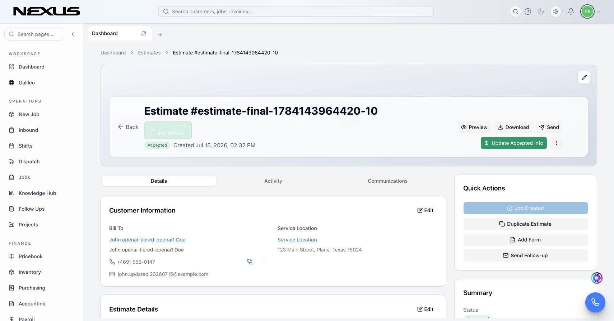The width and height of the screenshot is (614, 321).
Task: Click the Accepted status badge
Action: 157,145
